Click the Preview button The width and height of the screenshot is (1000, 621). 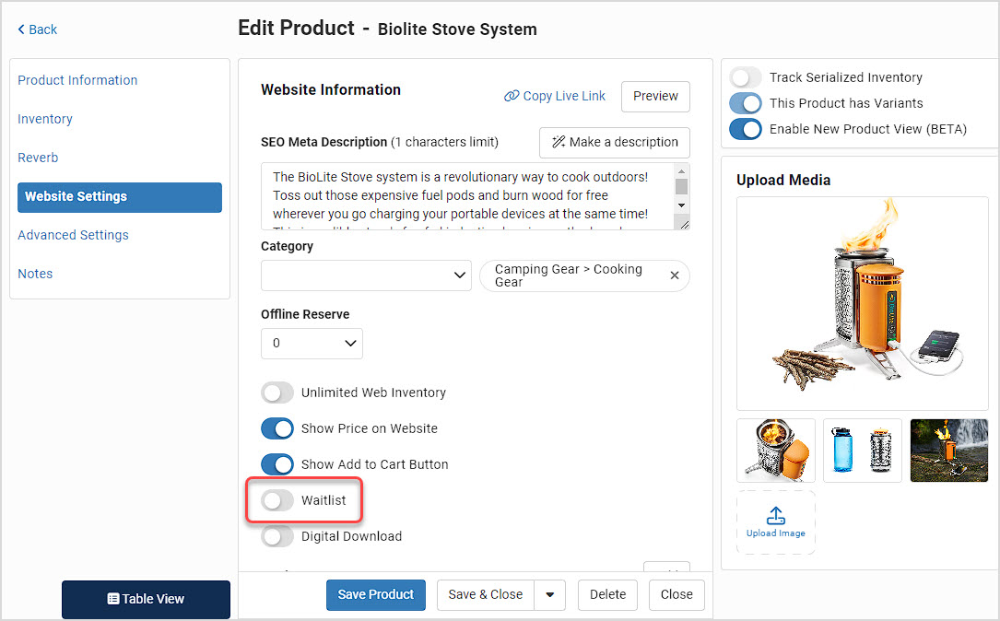tap(655, 96)
